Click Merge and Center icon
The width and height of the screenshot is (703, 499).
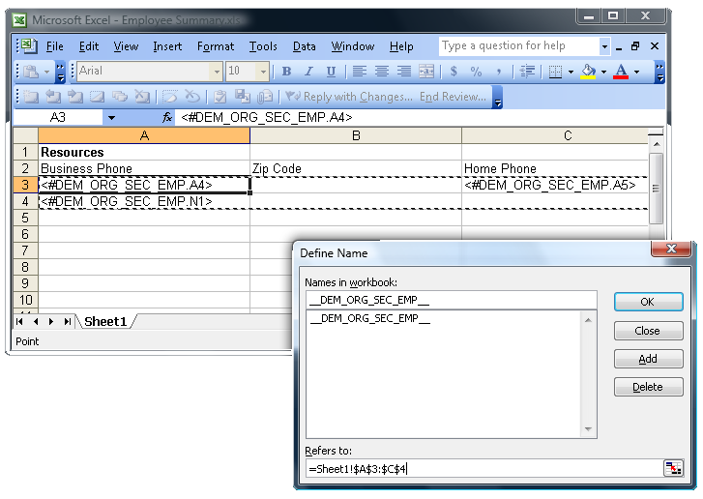pyautogui.click(x=426, y=72)
